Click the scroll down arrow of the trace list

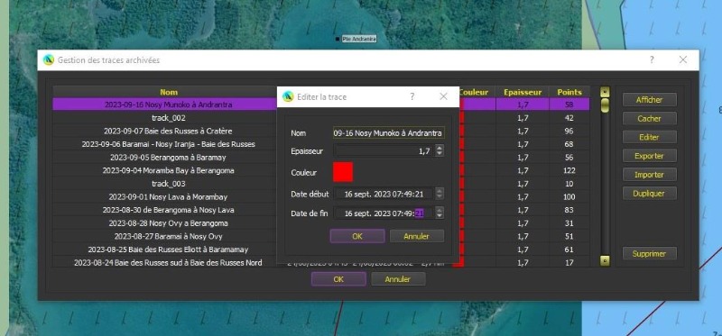tap(605, 260)
